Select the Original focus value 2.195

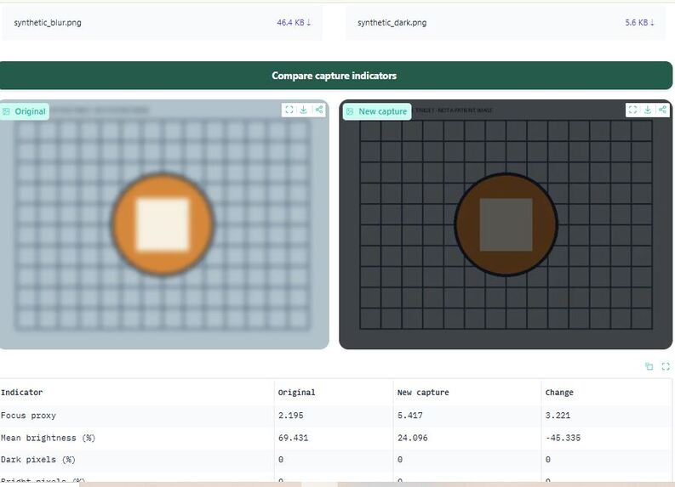[x=290, y=416]
